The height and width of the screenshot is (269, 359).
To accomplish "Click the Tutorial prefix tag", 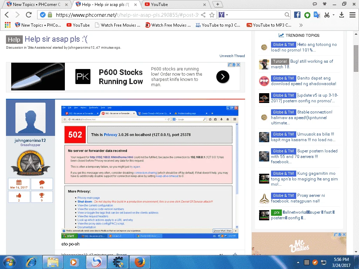I will tap(280, 61).
